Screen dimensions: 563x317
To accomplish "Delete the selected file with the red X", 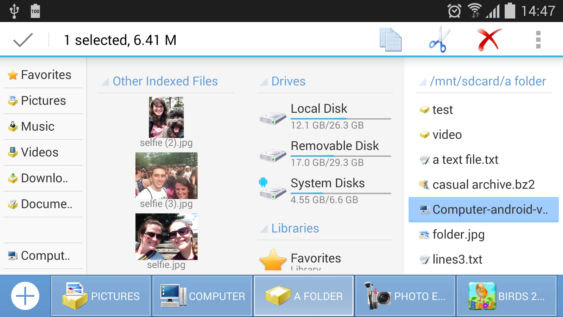I will pyautogui.click(x=489, y=39).
